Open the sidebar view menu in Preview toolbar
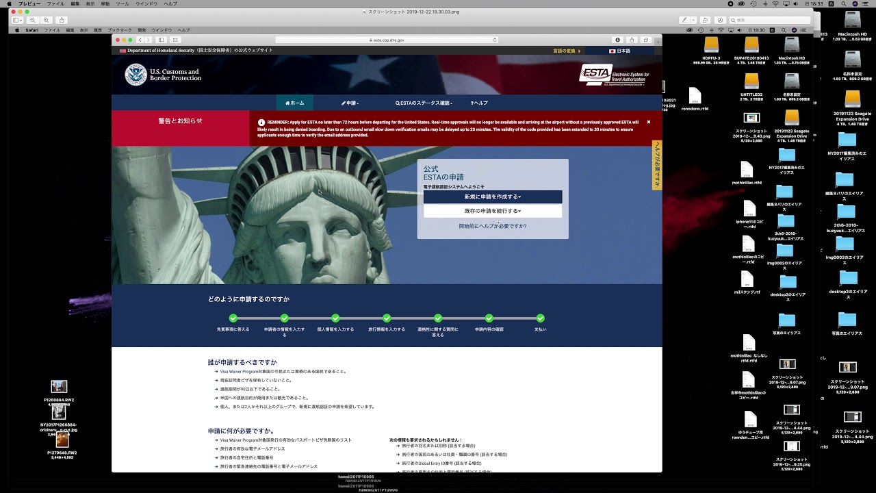The width and height of the screenshot is (876, 493). 17,21
